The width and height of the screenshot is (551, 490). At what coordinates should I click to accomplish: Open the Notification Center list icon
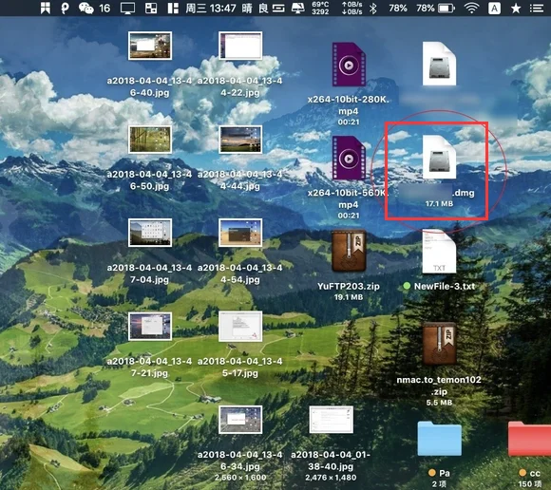point(537,9)
